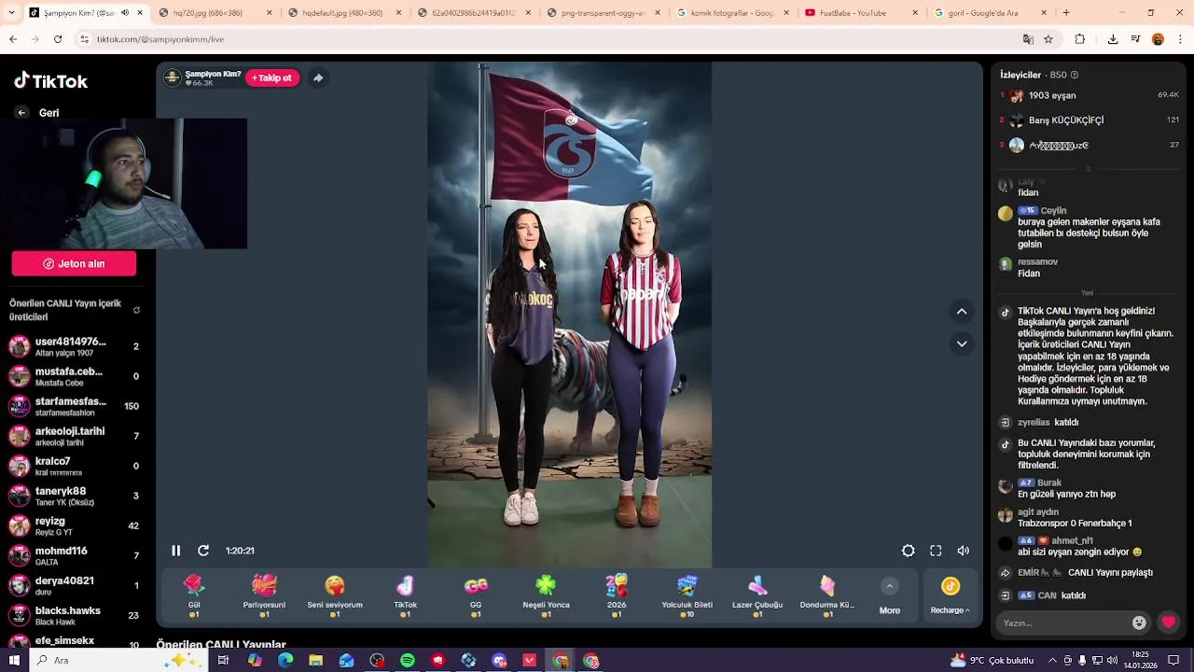Image resolution: width=1194 pixels, height=672 pixels.
Task: Open stream settings gear icon
Action: [x=908, y=551]
